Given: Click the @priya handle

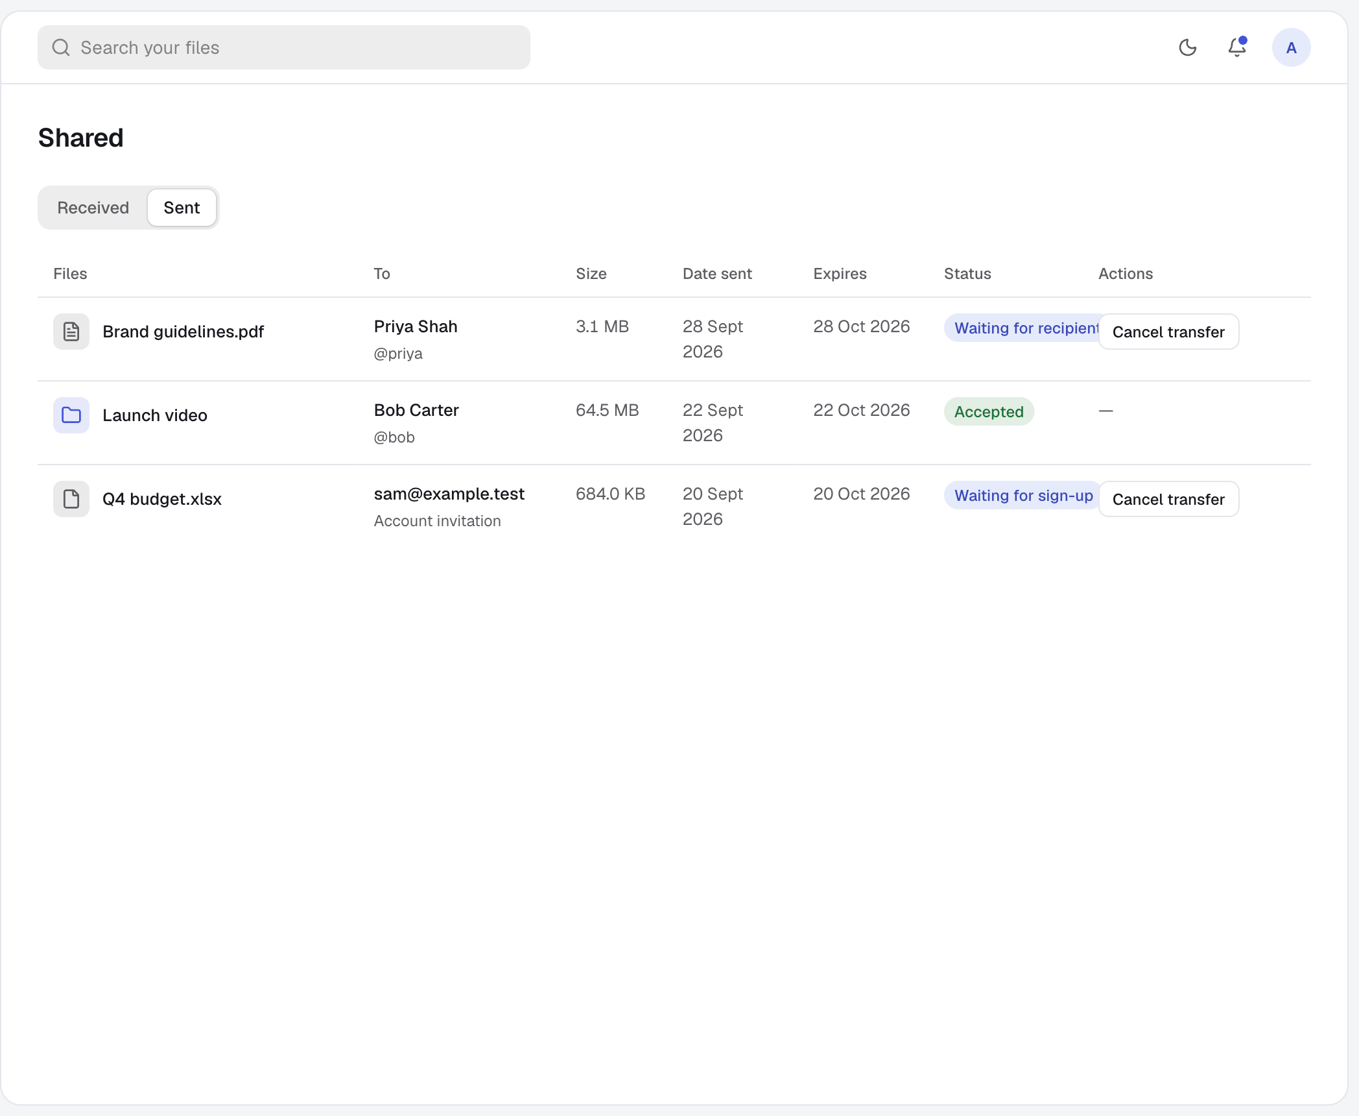Looking at the screenshot, I should point(398,354).
